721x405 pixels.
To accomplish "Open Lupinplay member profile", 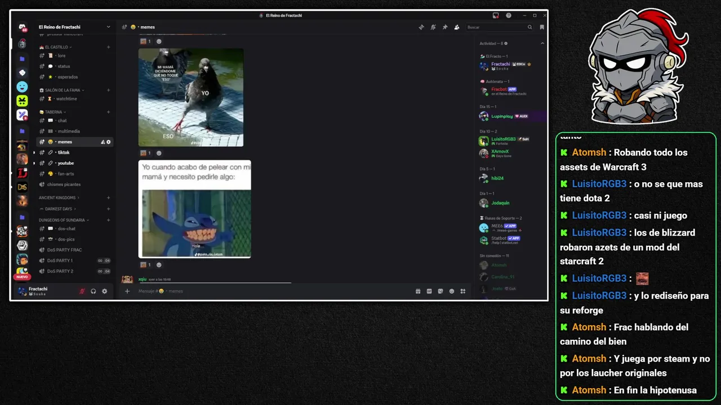I will 511,116.
